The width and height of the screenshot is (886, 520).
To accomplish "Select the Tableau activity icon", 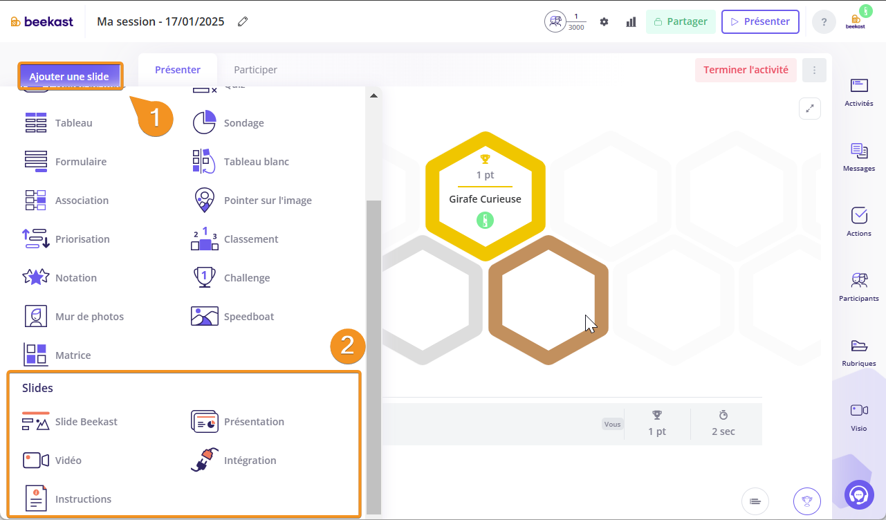I will (x=35, y=122).
